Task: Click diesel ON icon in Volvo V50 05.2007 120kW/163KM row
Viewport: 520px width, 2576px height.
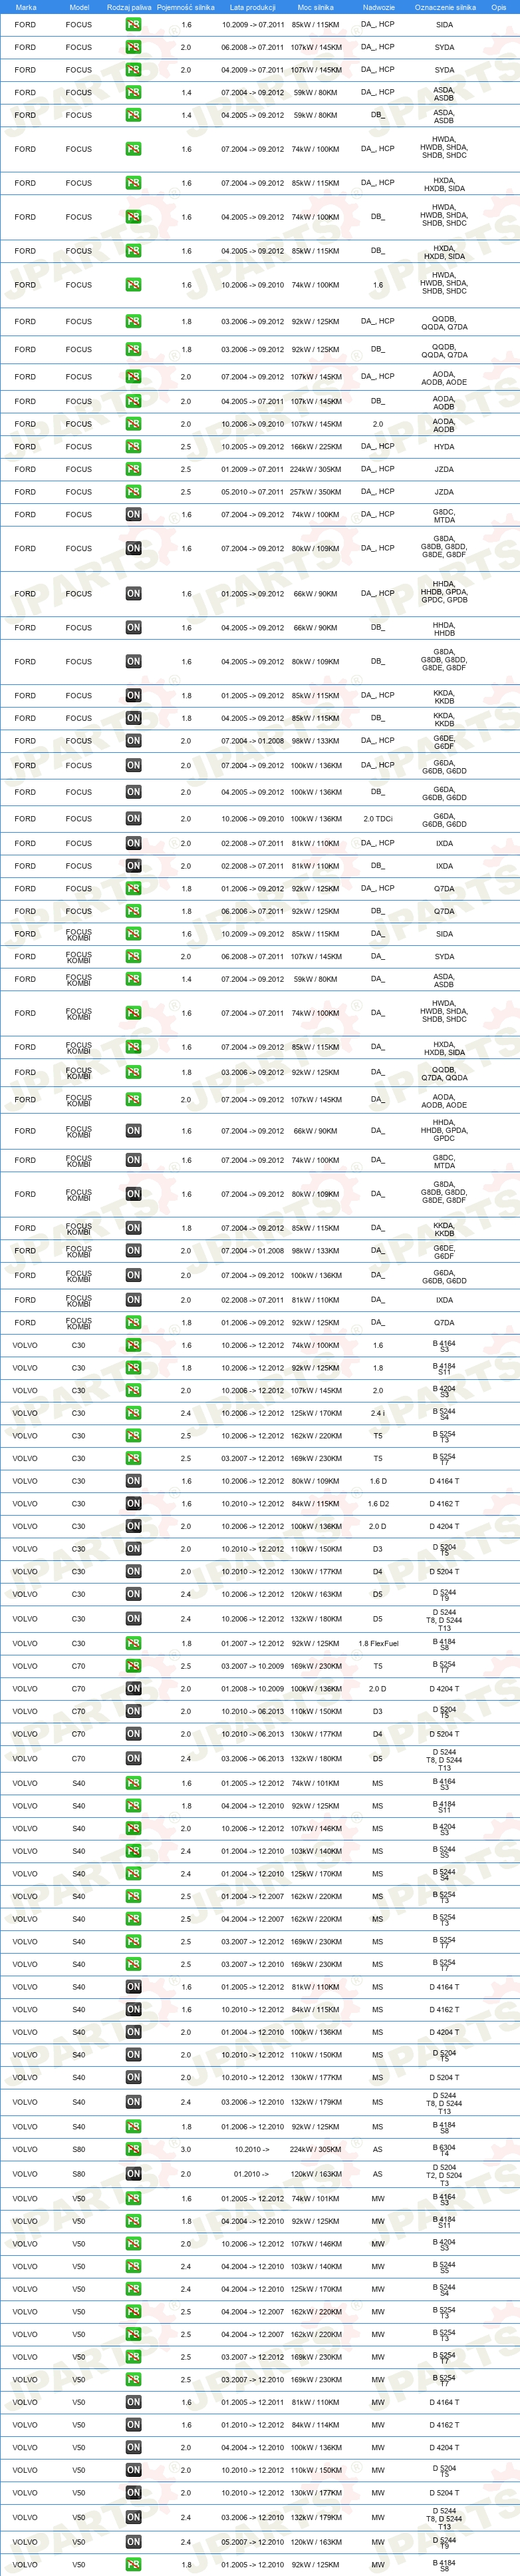Action: tap(133, 2542)
